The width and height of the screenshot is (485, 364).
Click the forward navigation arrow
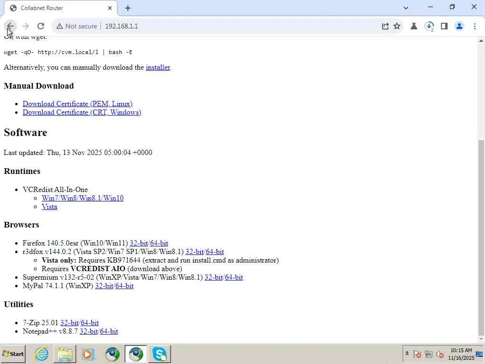click(x=26, y=27)
